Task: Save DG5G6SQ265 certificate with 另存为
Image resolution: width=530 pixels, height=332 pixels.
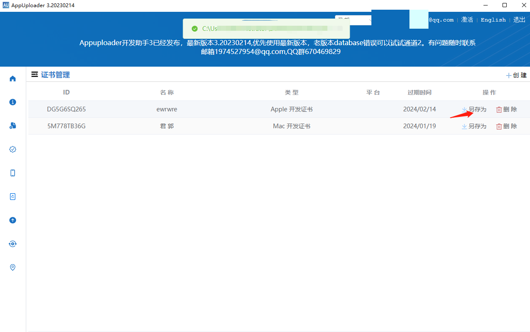Action: coord(474,109)
